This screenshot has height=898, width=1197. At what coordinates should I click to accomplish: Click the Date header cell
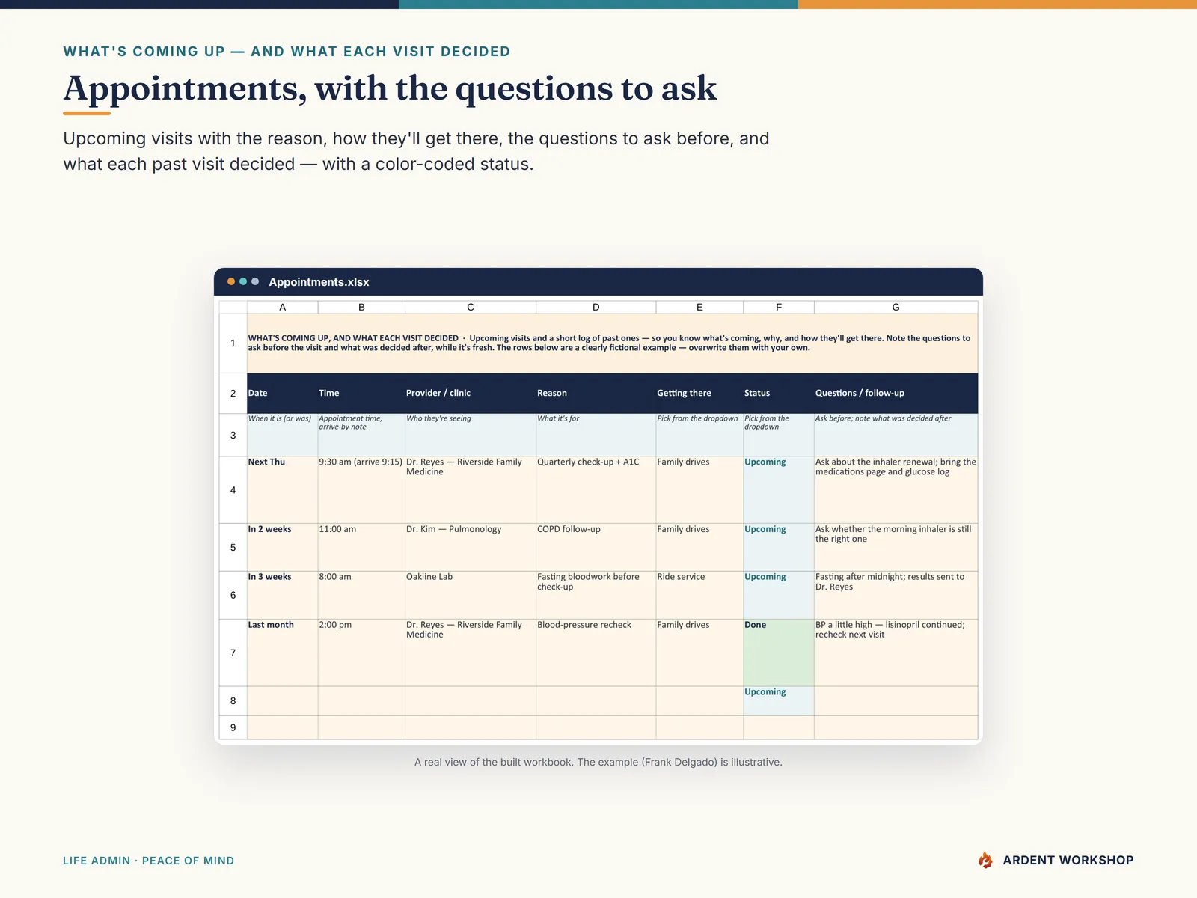point(282,393)
